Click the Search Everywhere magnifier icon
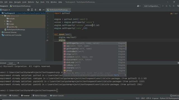The width and height of the screenshot is (179, 100). coord(178,6)
